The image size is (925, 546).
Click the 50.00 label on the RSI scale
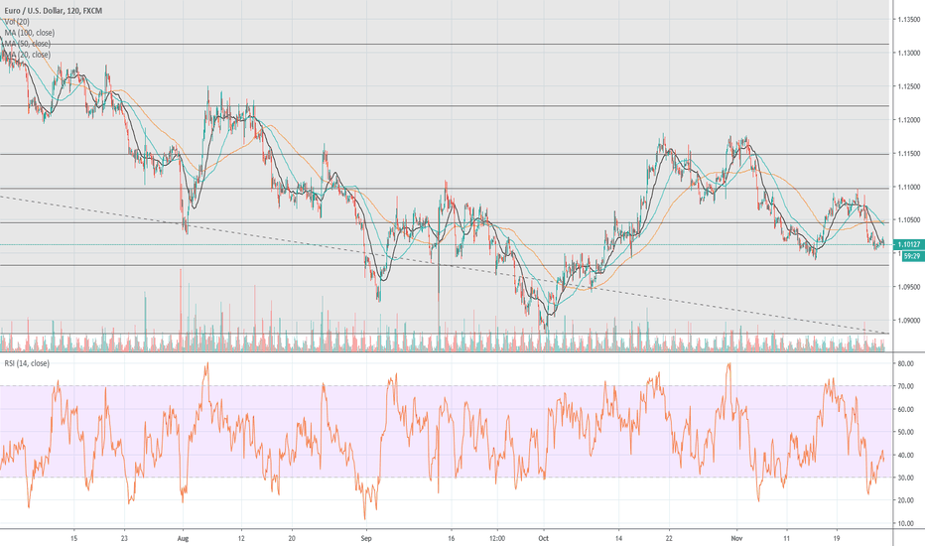click(x=906, y=433)
